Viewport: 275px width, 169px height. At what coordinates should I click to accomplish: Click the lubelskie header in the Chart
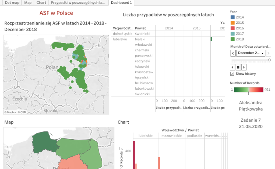146,136
